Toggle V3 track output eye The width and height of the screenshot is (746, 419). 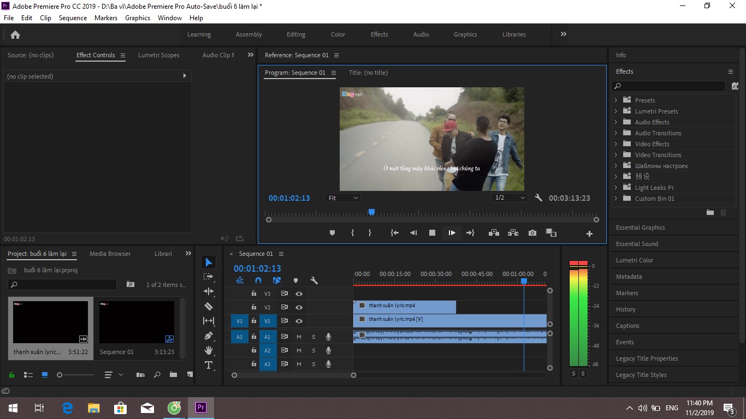(299, 294)
